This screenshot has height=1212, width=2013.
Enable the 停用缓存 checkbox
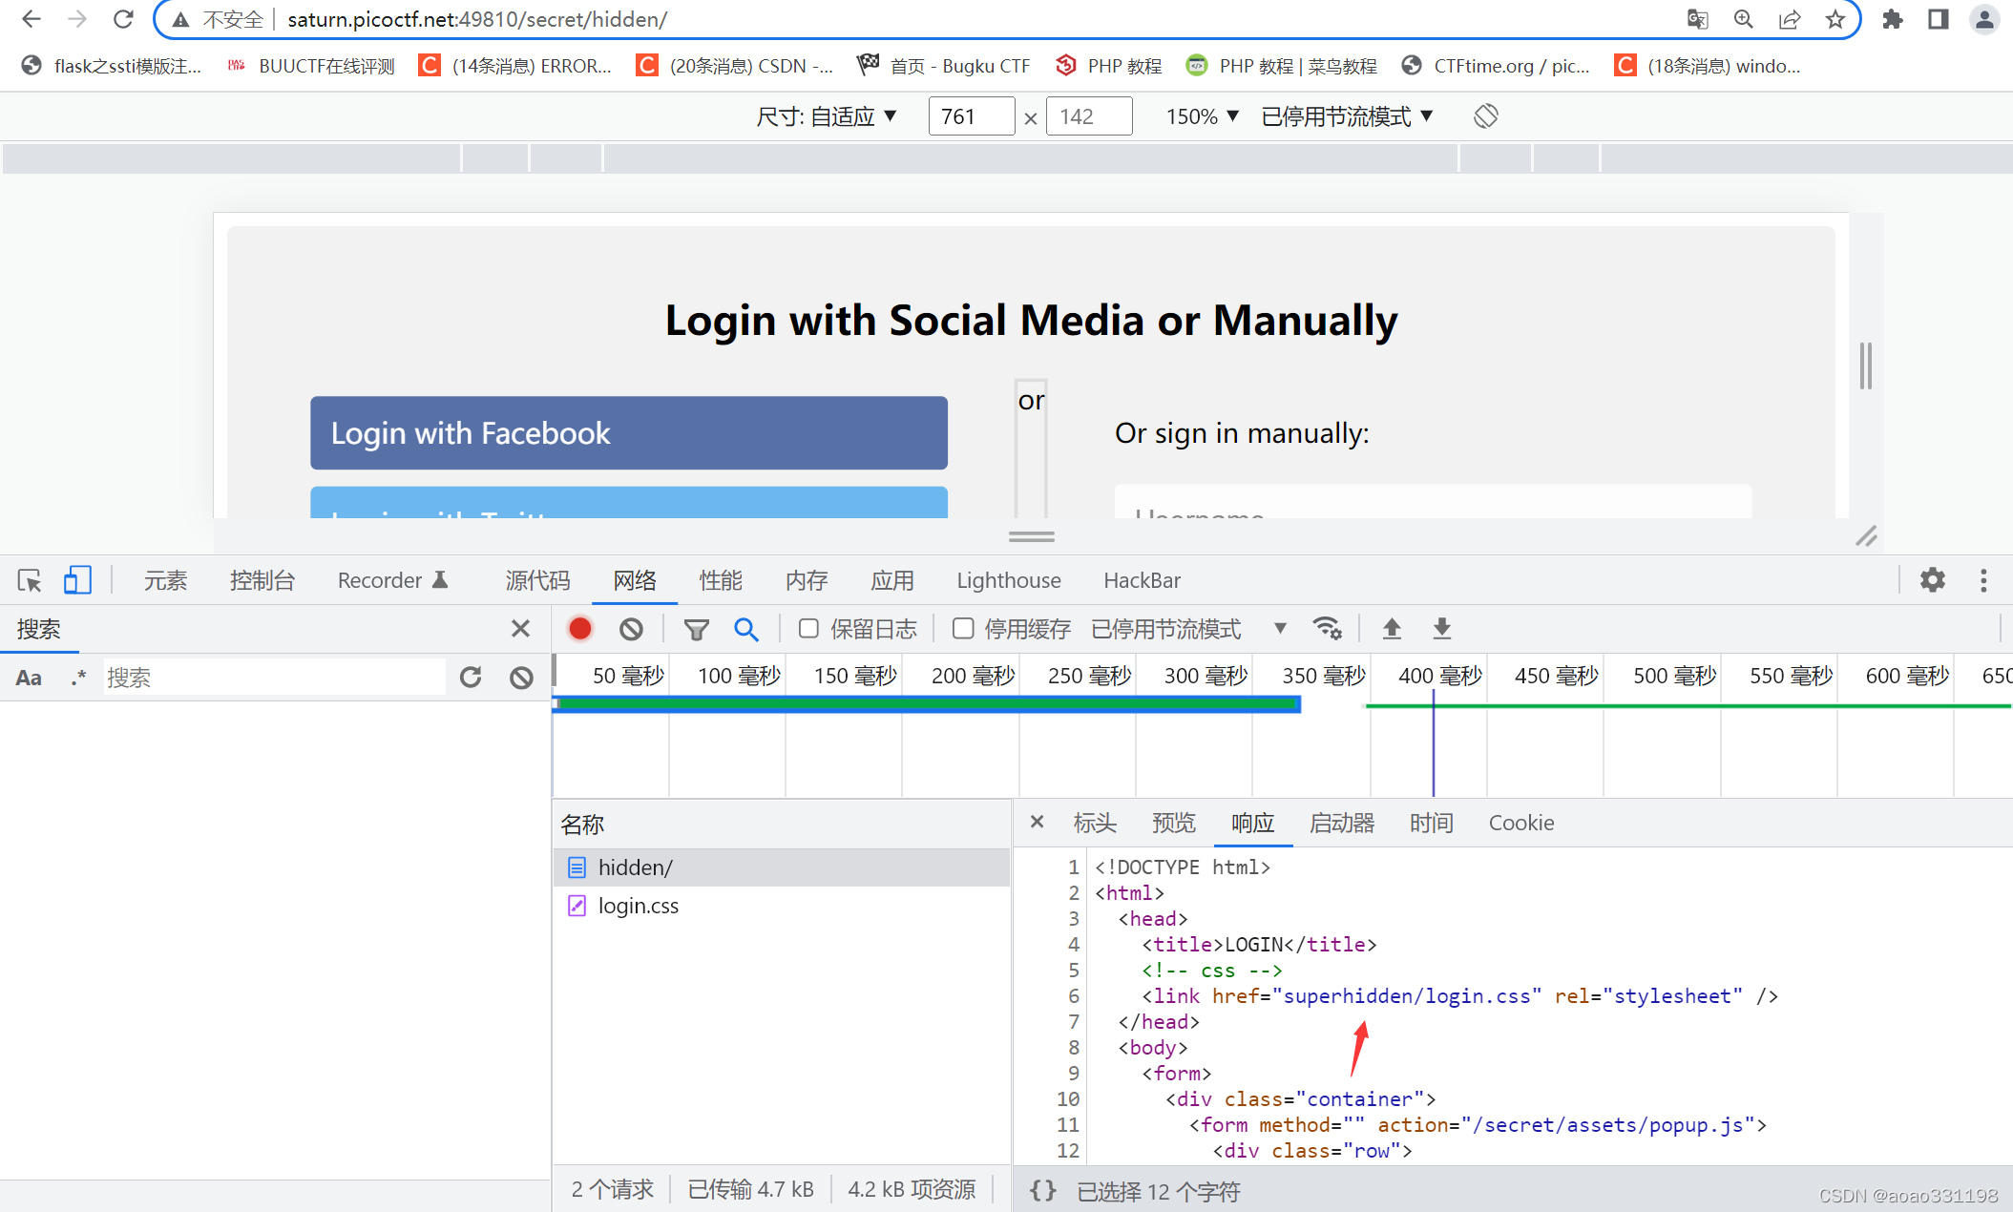(964, 628)
